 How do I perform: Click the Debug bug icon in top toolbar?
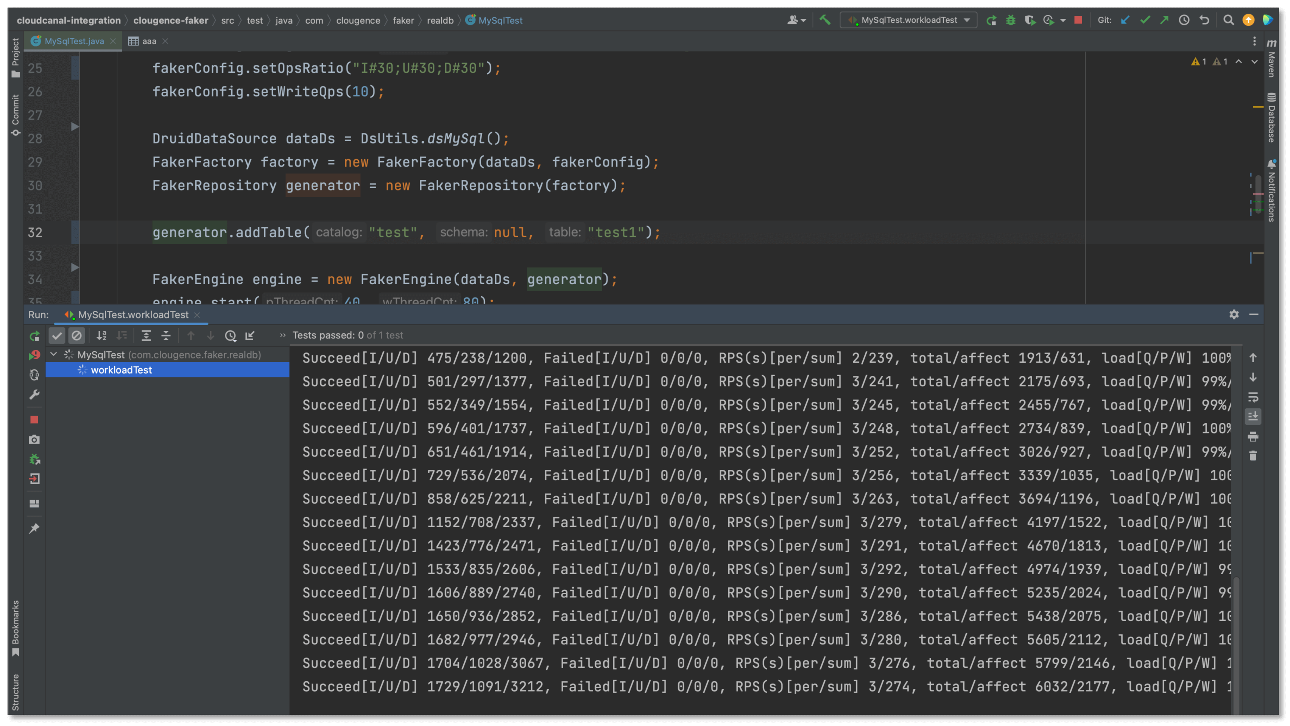click(1011, 20)
